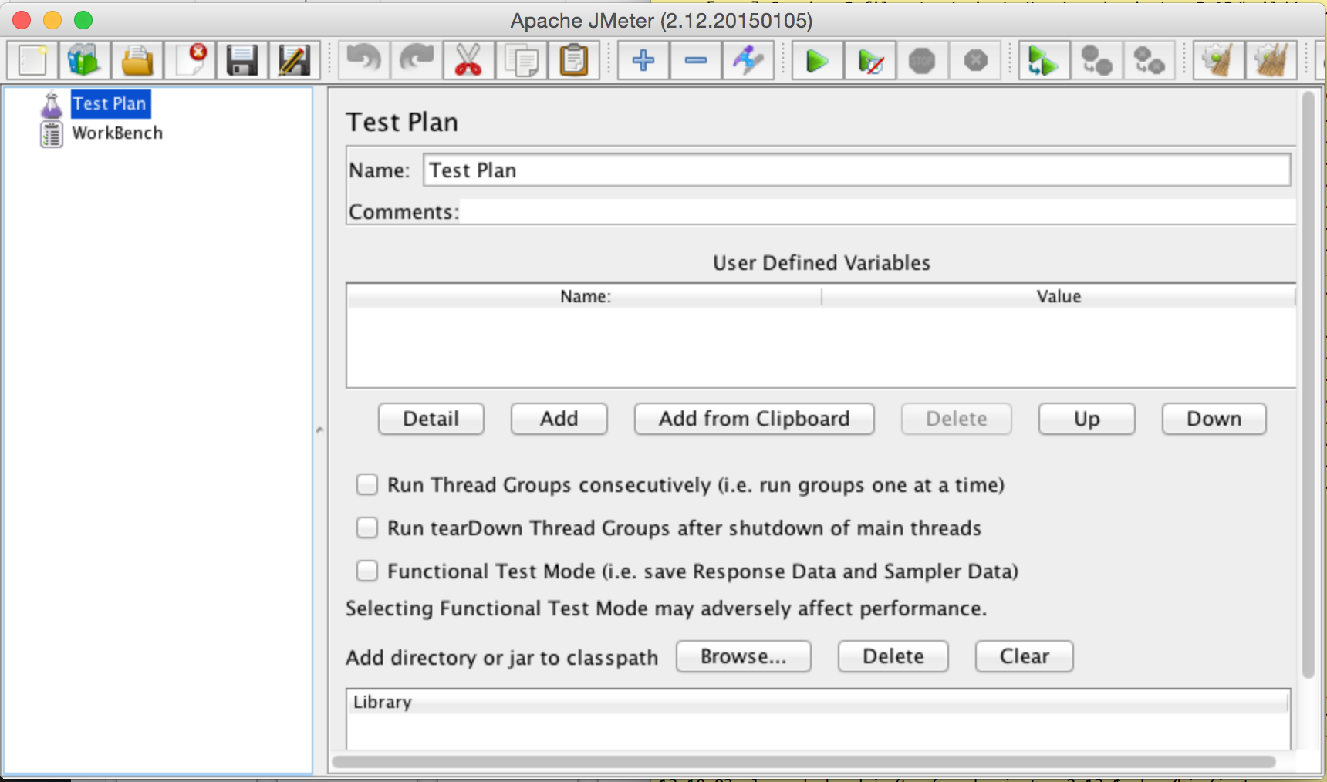Select WorkBench node in tree
The image size is (1327, 782).
(x=117, y=133)
